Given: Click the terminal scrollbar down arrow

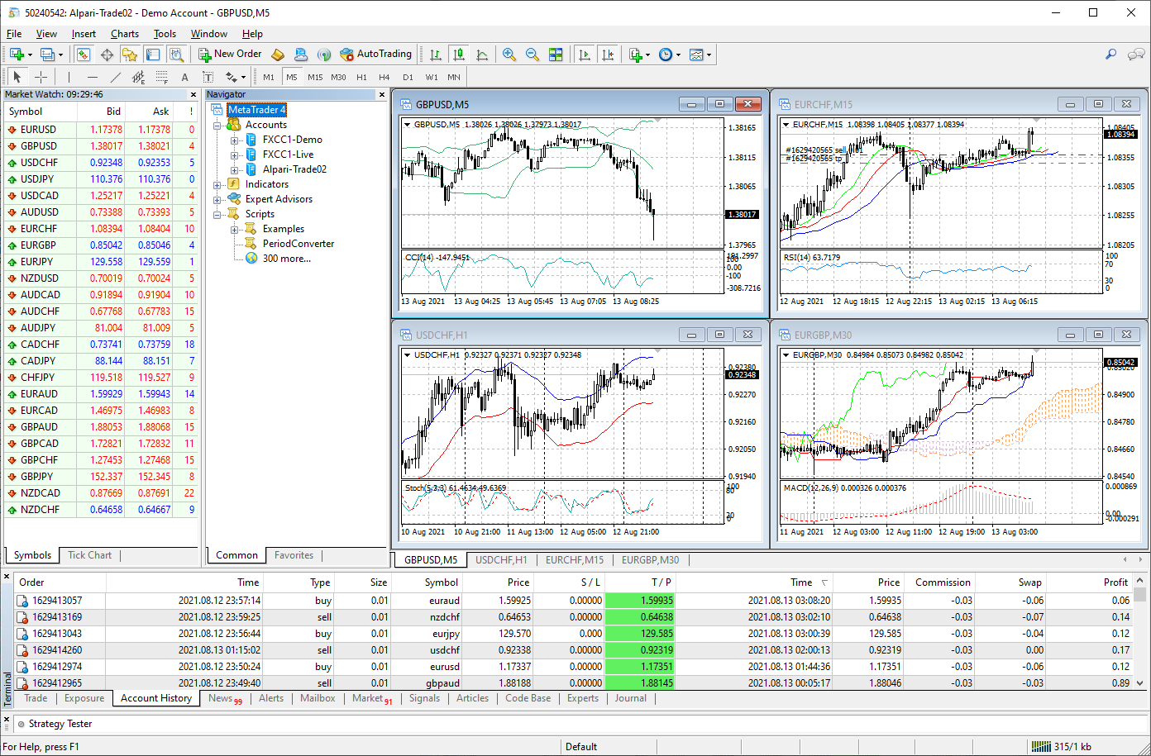Looking at the screenshot, I should 1140,683.
